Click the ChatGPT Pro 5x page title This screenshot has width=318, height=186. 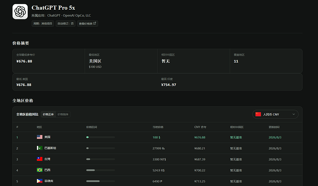pos(53,8)
